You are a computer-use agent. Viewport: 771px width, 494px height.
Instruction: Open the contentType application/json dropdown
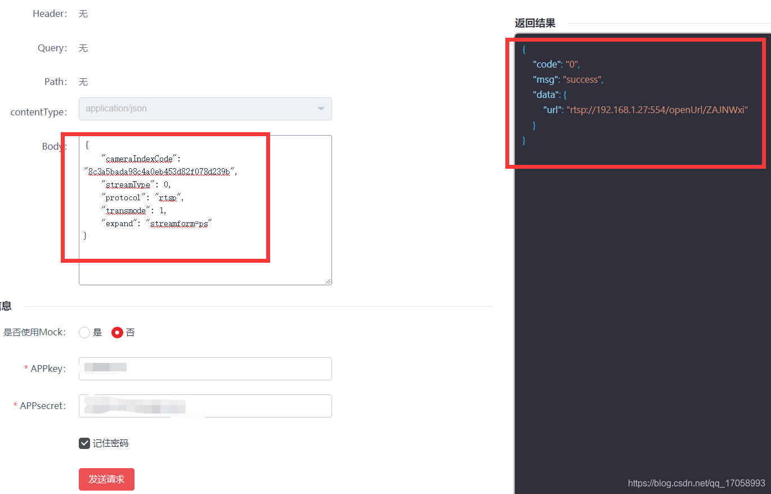pyautogui.click(x=205, y=109)
